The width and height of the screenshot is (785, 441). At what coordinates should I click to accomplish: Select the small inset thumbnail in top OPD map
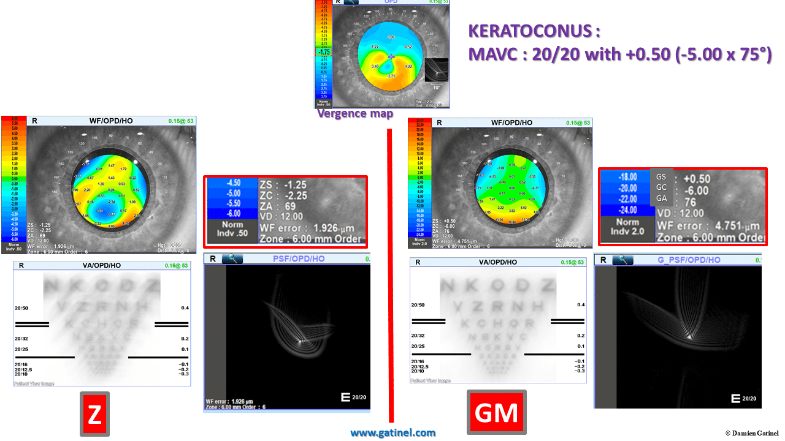(x=437, y=70)
